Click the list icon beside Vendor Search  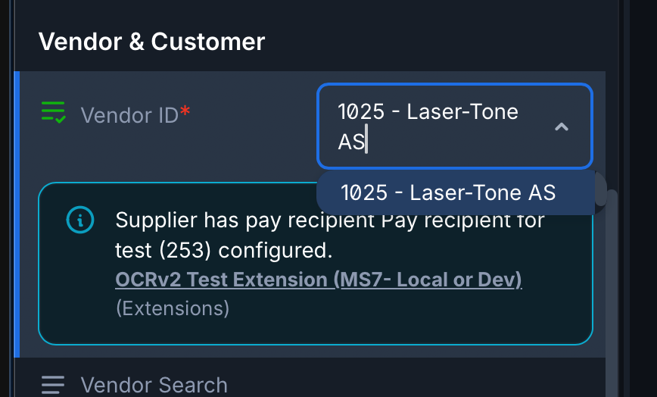click(x=53, y=385)
